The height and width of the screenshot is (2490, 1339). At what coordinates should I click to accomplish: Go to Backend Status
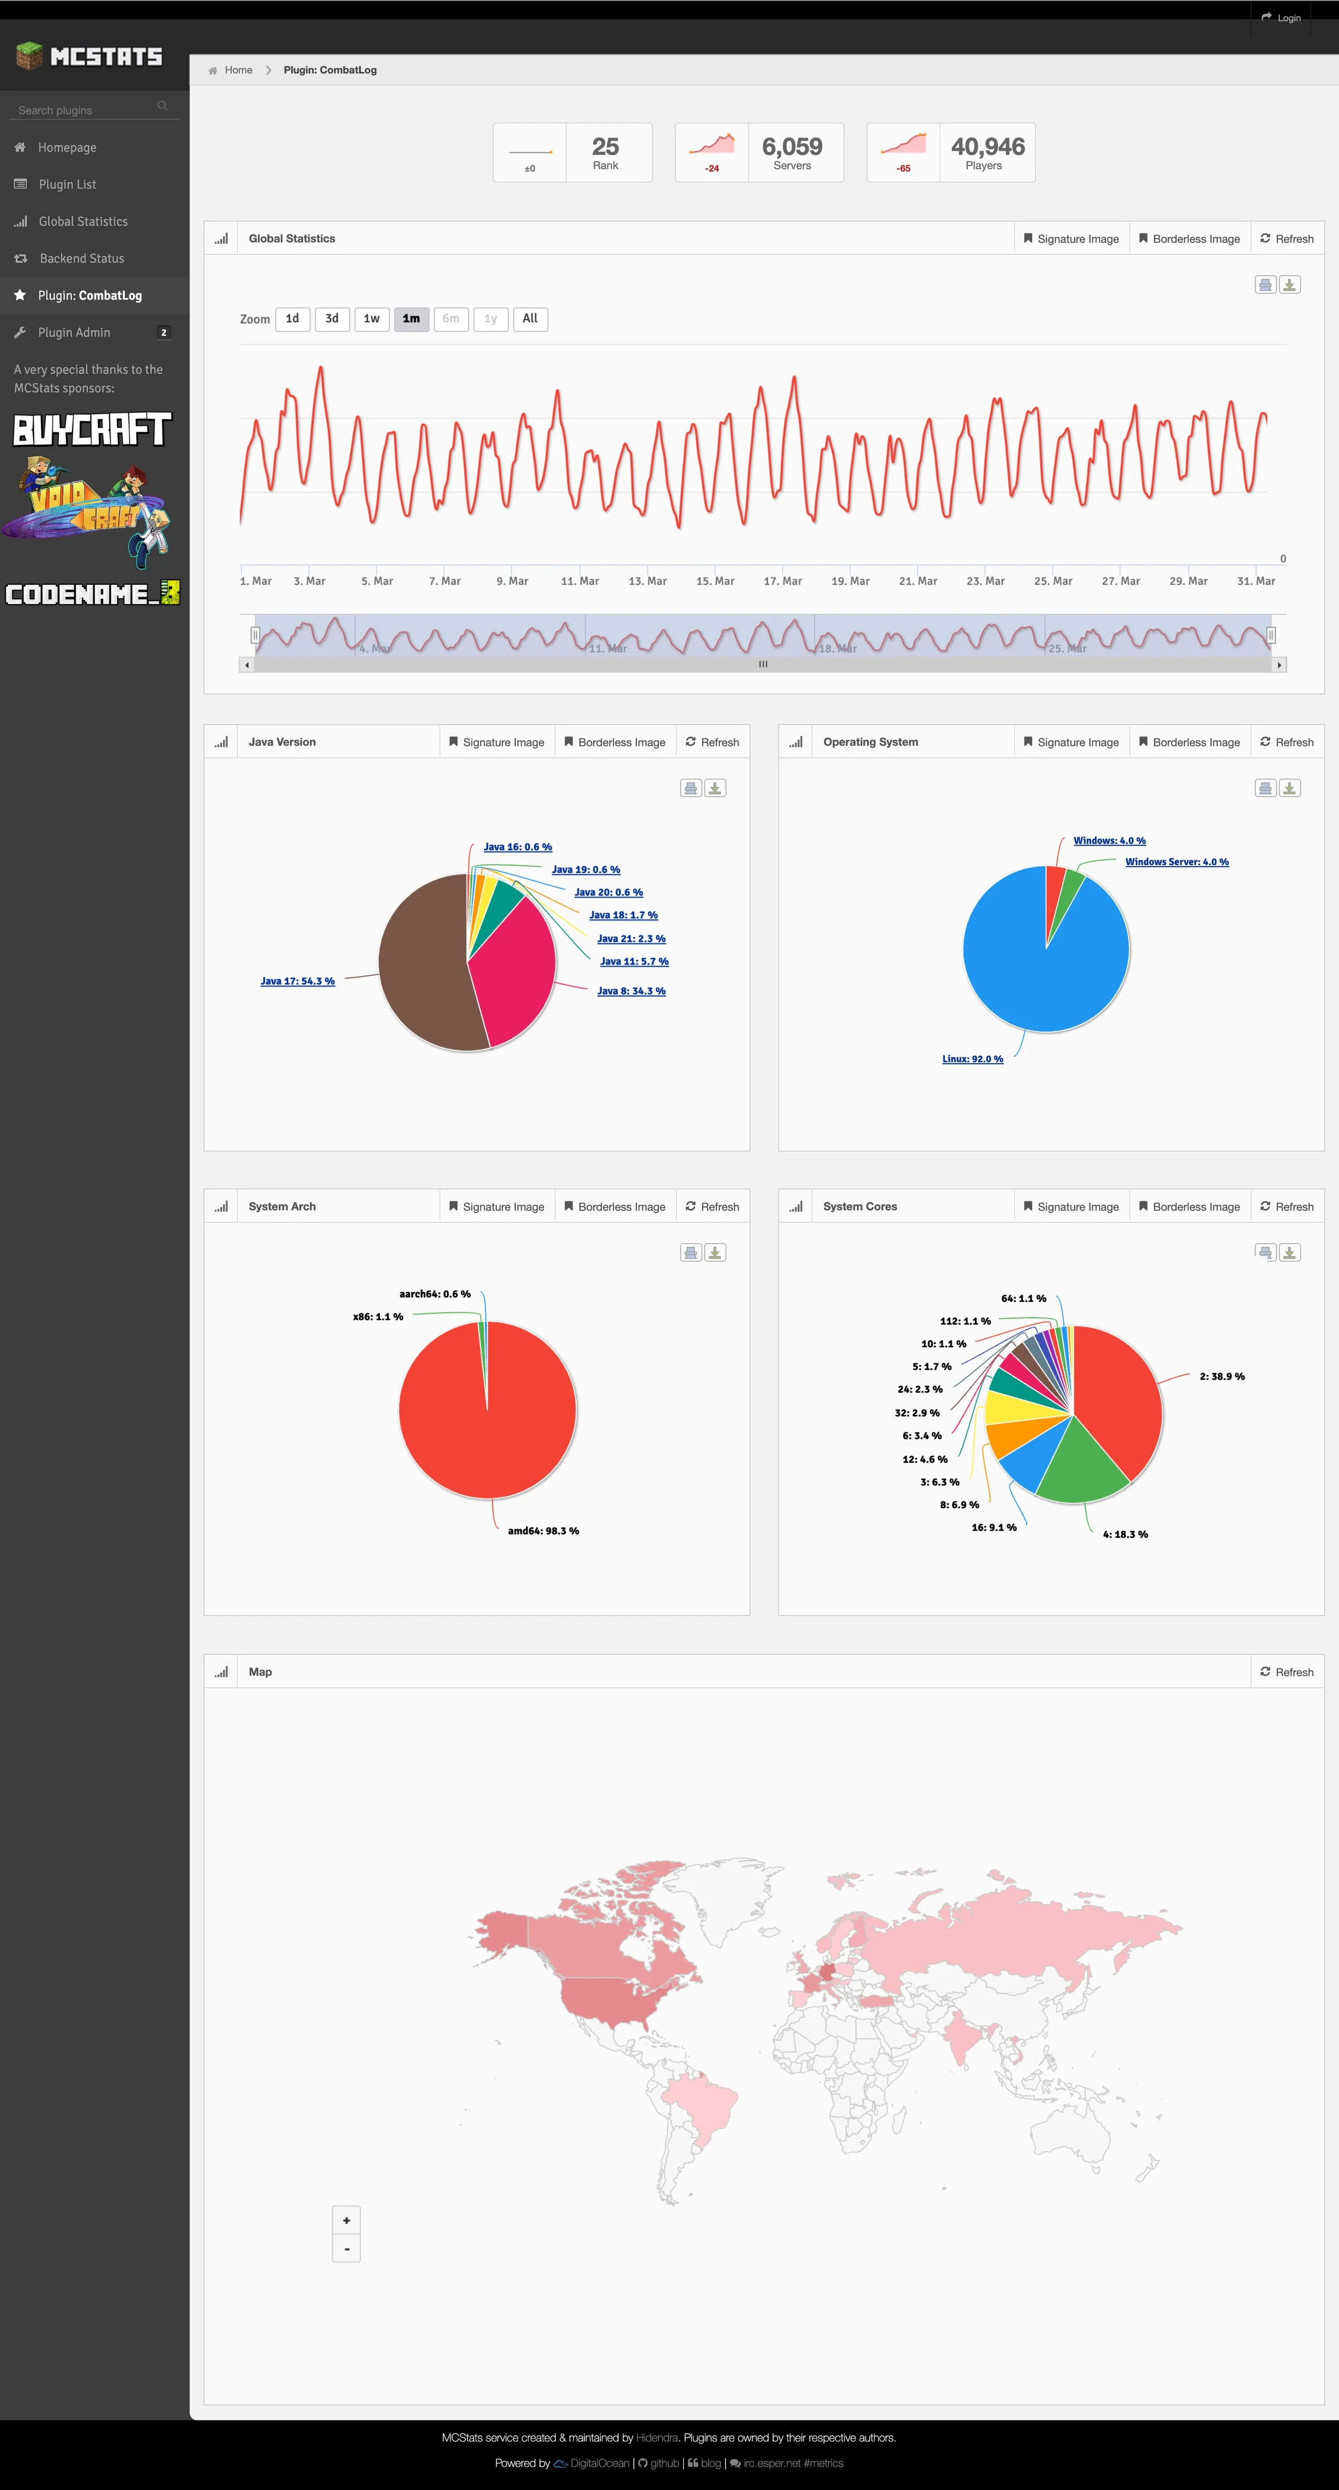[81, 258]
